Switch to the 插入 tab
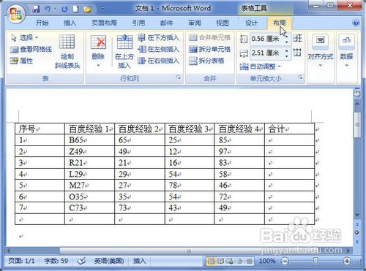The height and width of the screenshot is (271, 366). 70,23
